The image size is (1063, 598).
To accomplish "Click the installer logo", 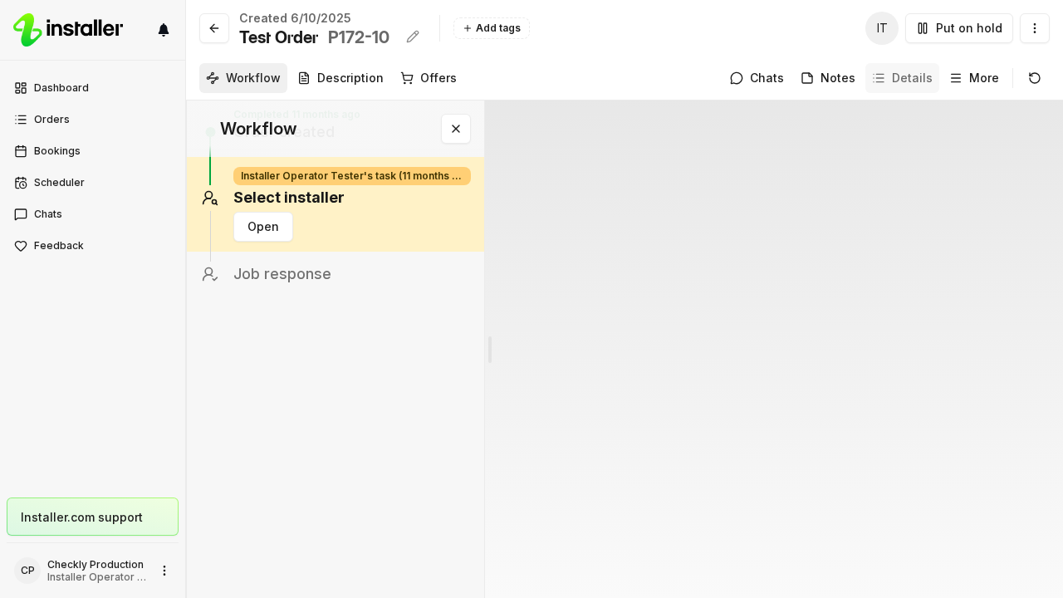I will [x=68, y=30].
